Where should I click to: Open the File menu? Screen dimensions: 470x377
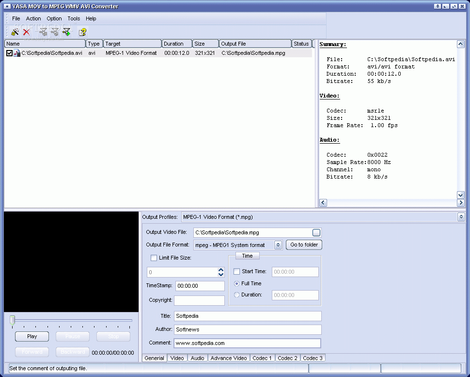tap(16, 18)
